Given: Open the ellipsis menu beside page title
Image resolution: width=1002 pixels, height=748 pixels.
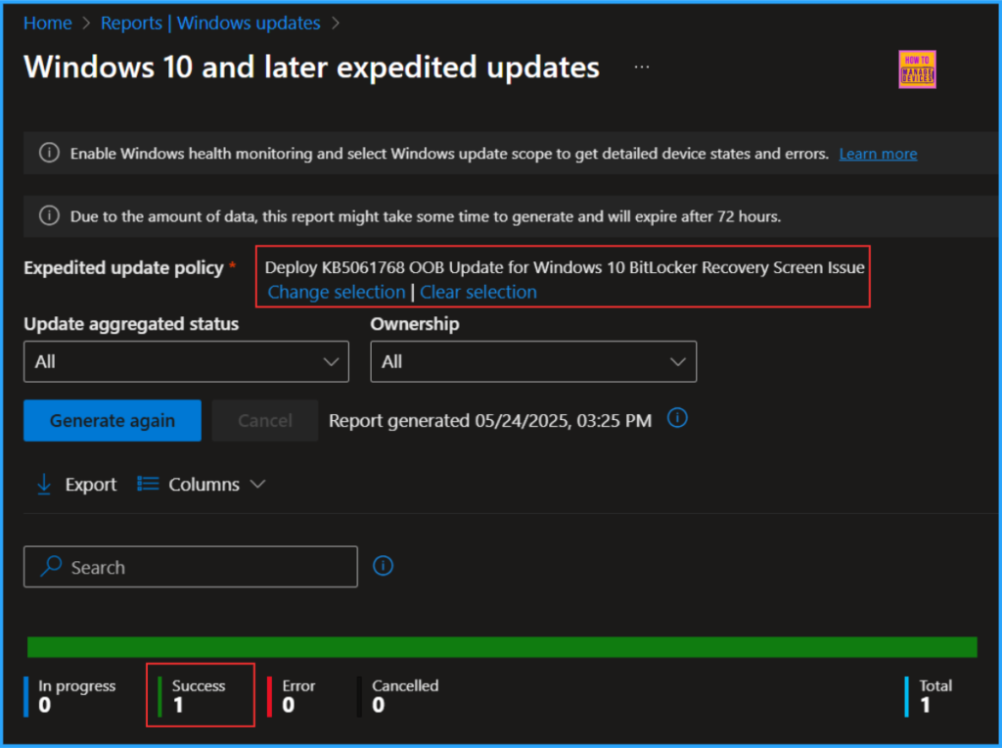Looking at the screenshot, I should coord(642,67).
